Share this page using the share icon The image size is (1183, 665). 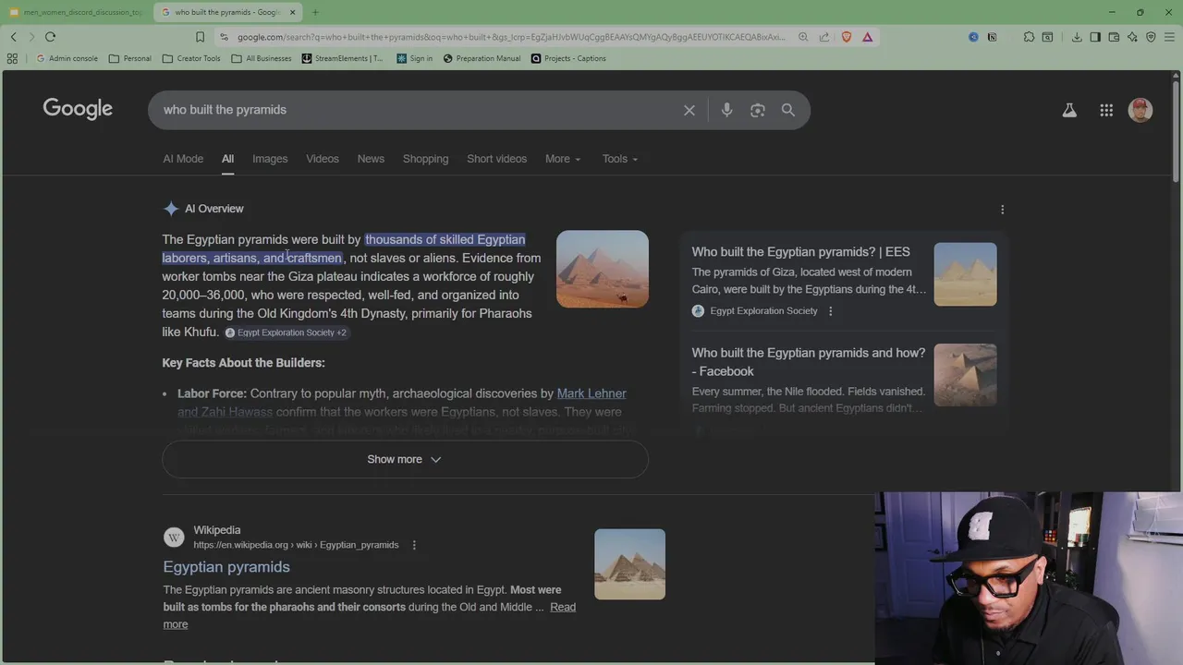[824, 37]
